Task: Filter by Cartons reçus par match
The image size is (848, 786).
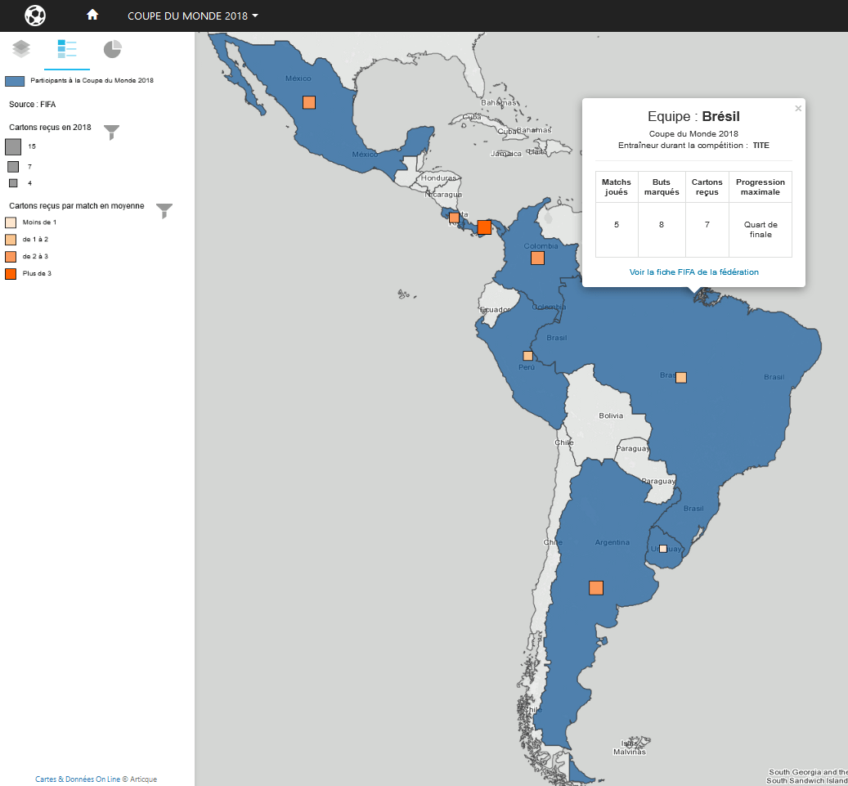Action: [x=164, y=211]
